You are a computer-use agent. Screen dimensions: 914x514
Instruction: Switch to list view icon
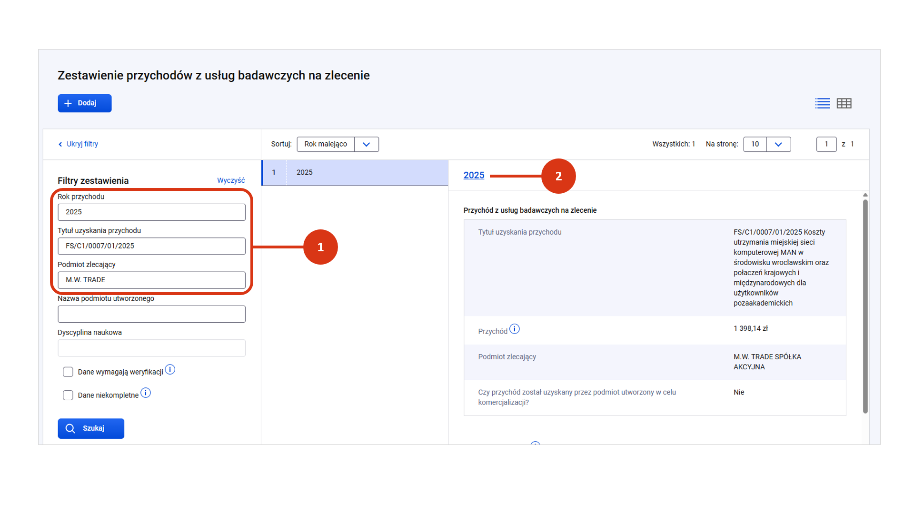(822, 103)
